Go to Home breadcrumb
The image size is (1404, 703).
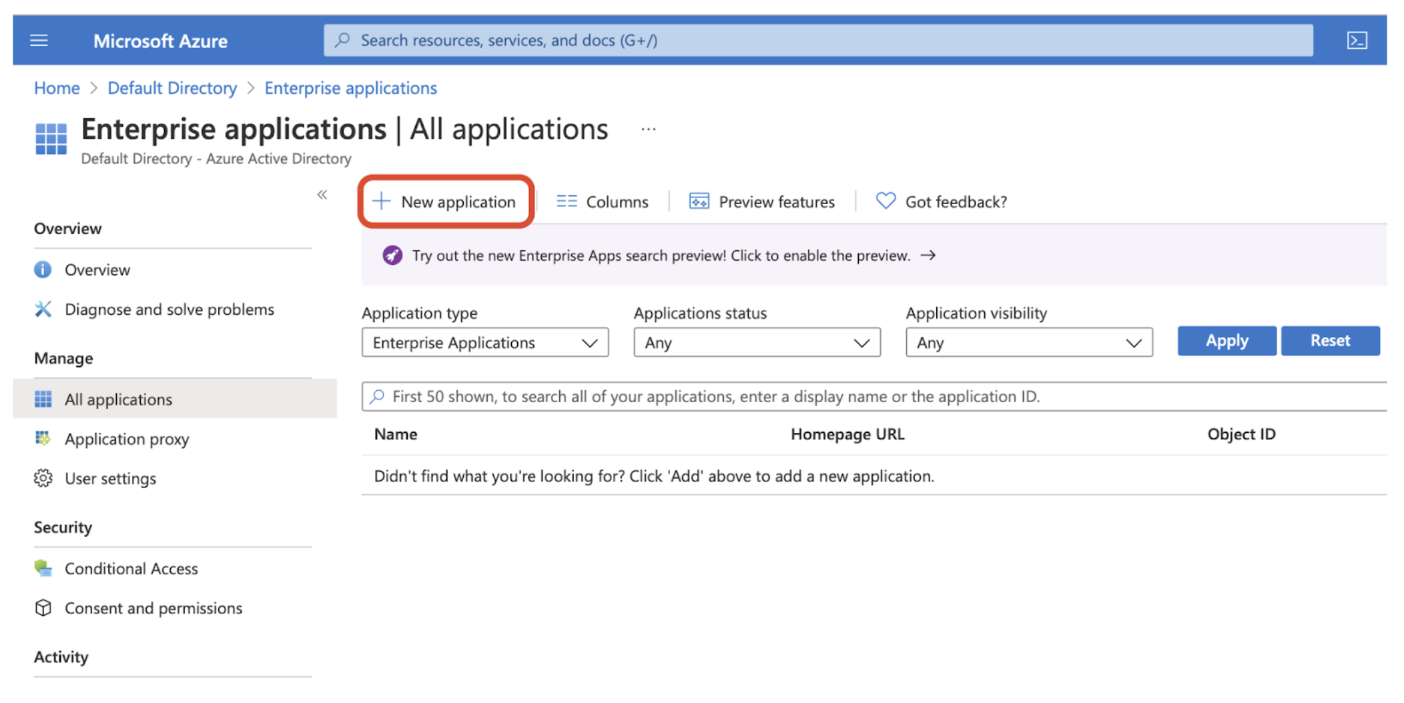[x=57, y=88]
